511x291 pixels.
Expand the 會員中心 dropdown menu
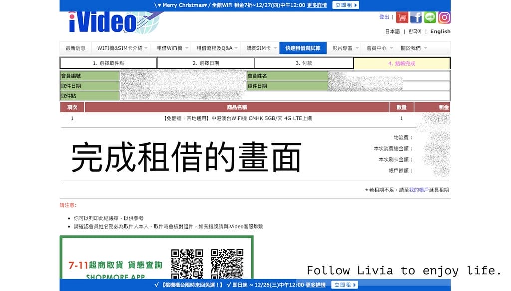[x=379, y=48]
